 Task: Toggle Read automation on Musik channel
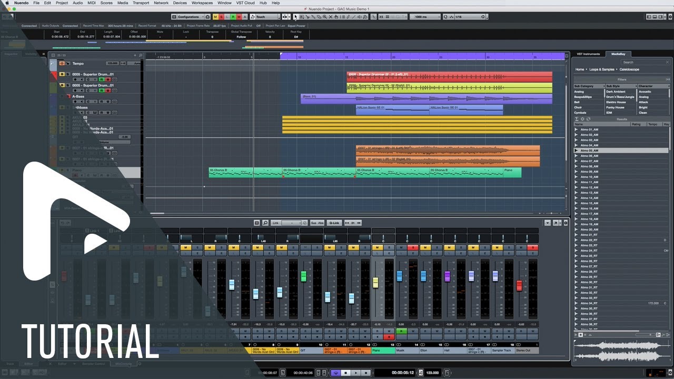401,331
